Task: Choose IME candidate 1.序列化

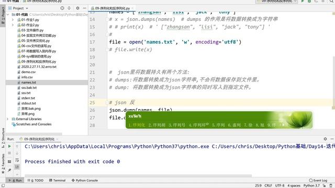Action: (x=137, y=125)
